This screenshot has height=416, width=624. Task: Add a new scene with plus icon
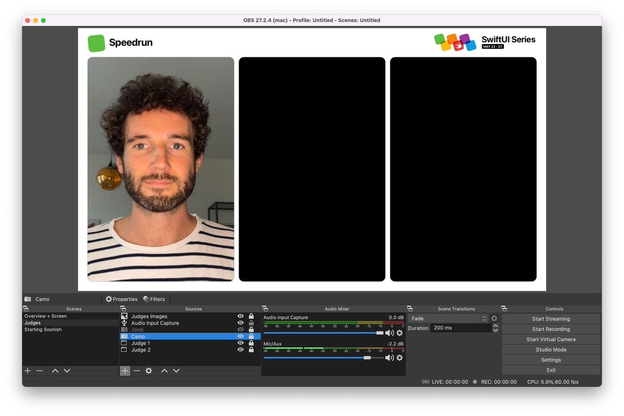tap(28, 371)
